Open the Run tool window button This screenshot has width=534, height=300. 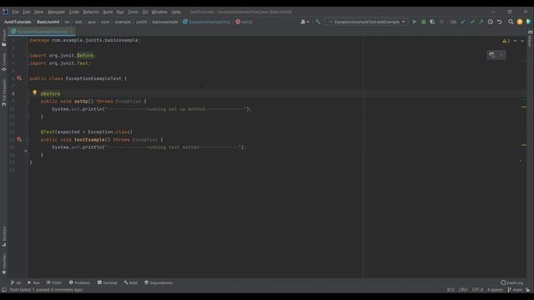33,282
